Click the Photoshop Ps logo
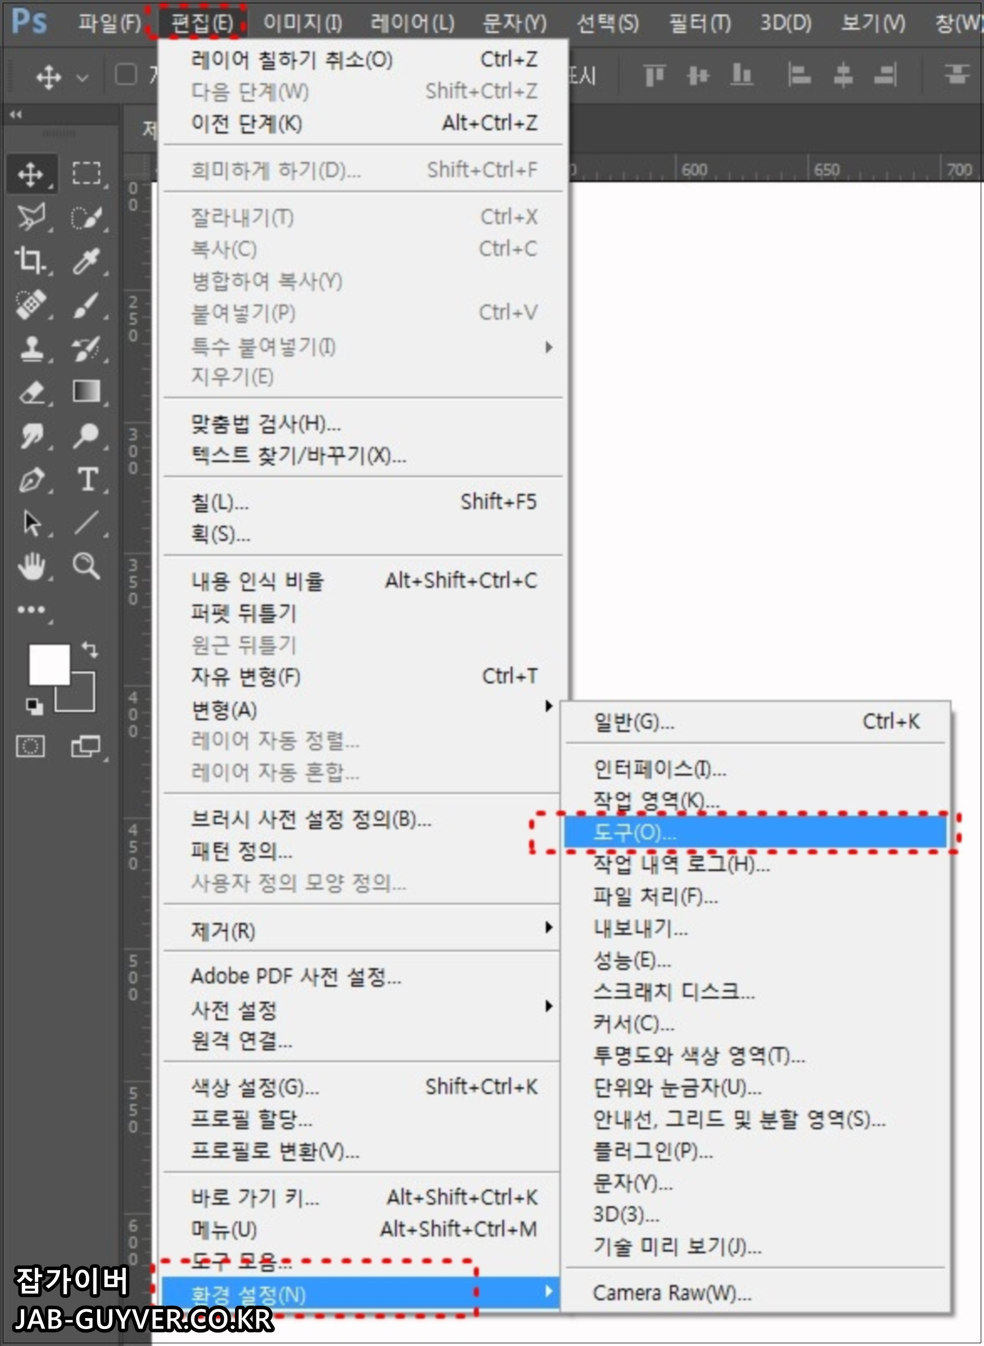 pyautogui.click(x=28, y=21)
